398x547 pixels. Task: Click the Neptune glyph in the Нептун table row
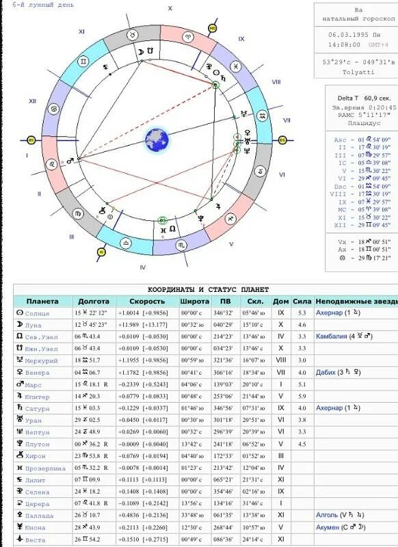[20, 431]
